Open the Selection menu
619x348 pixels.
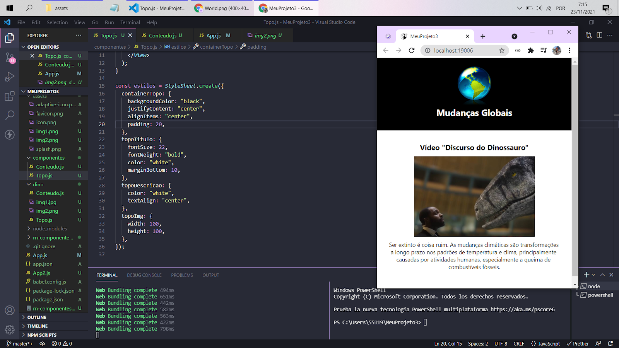click(57, 22)
